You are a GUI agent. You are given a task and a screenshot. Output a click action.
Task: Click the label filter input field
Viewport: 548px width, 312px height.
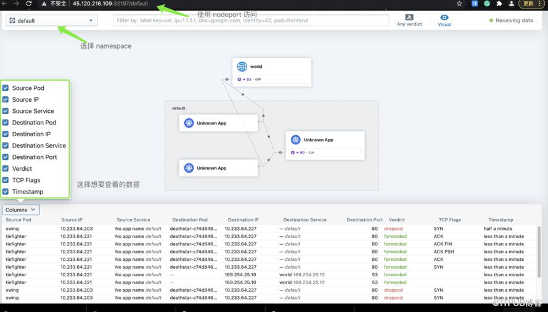point(251,20)
